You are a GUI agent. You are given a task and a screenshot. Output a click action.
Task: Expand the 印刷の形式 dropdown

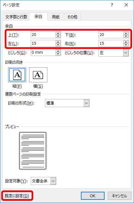(x=86, y=103)
